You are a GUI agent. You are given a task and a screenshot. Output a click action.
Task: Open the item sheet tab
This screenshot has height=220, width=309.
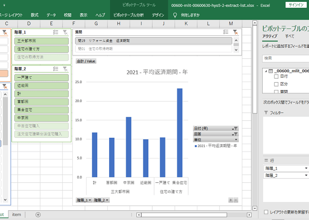[17, 215]
